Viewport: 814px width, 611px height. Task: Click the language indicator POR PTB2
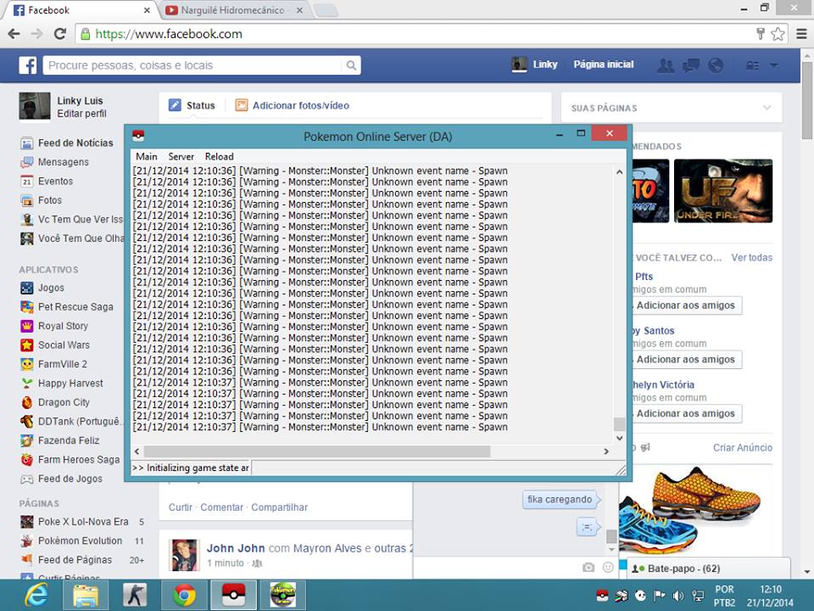point(724,596)
